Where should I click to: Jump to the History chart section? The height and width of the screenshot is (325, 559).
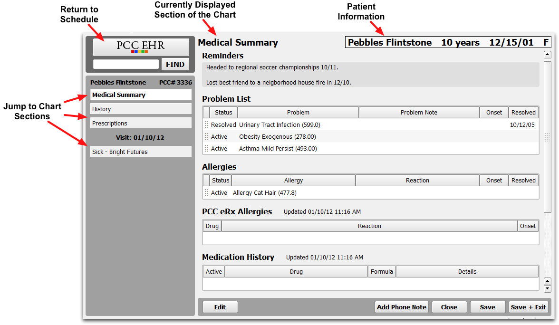coord(141,109)
